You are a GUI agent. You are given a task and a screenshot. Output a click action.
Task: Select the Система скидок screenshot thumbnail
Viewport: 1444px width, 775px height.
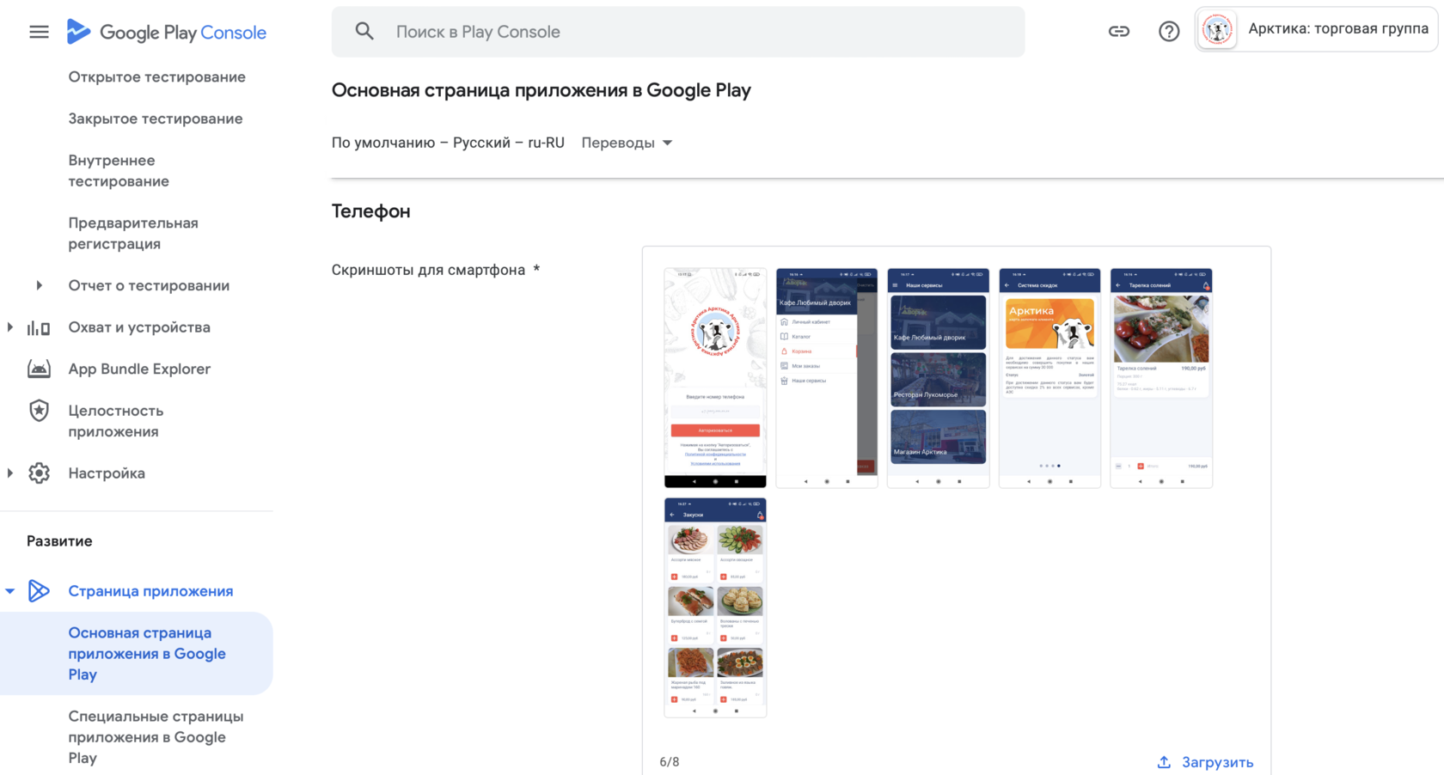point(1049,378)
